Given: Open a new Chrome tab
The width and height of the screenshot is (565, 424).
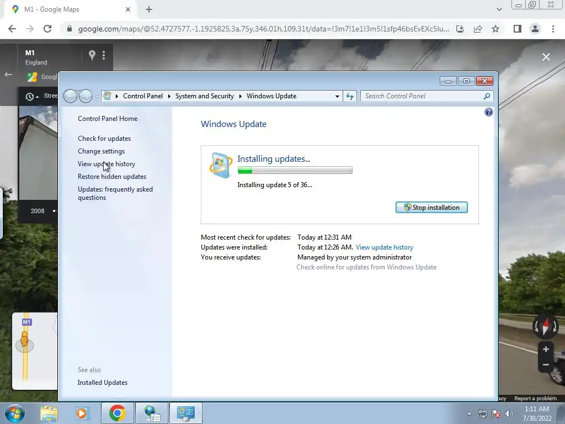Looking at the screenshot, I should click(x=149, y=9).
